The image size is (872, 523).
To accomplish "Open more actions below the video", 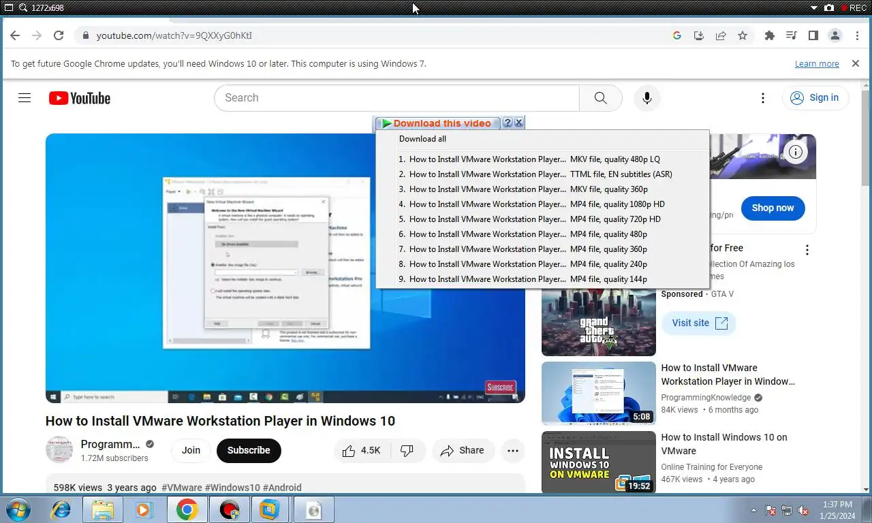I will pos(513,450).
